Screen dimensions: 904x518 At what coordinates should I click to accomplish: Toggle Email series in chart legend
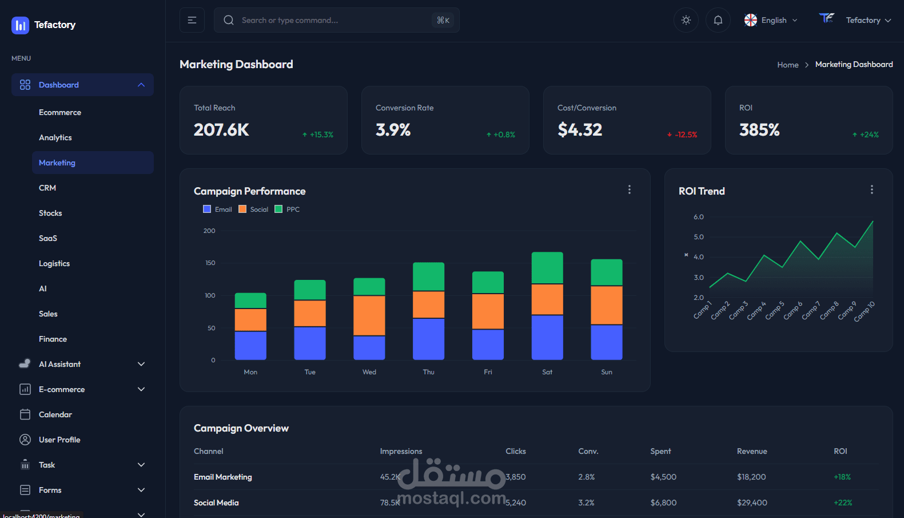(217, 209)
